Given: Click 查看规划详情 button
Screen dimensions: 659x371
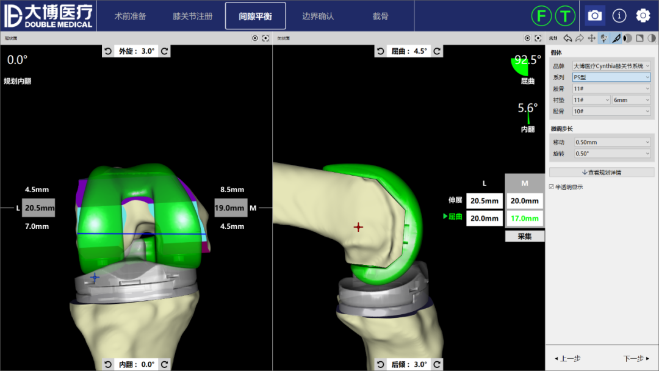Looking at the screenshot, I should (x=602, y=172).
